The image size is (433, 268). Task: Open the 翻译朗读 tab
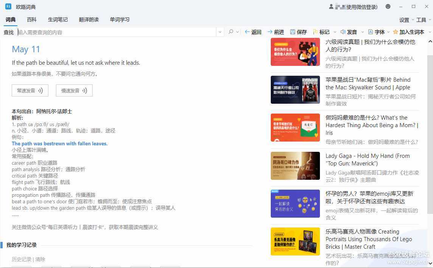point(89,20)
